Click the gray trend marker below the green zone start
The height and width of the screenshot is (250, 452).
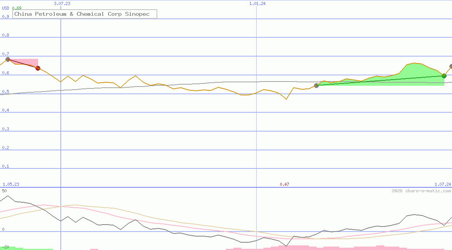(x=316, y=86)
